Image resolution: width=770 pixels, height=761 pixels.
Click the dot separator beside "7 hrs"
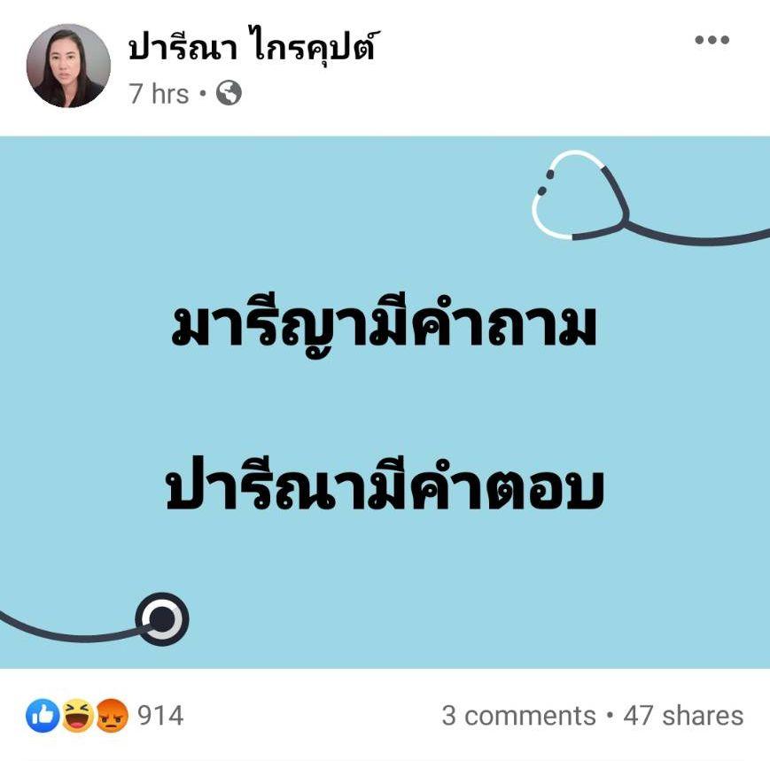(x=202, y=93)
